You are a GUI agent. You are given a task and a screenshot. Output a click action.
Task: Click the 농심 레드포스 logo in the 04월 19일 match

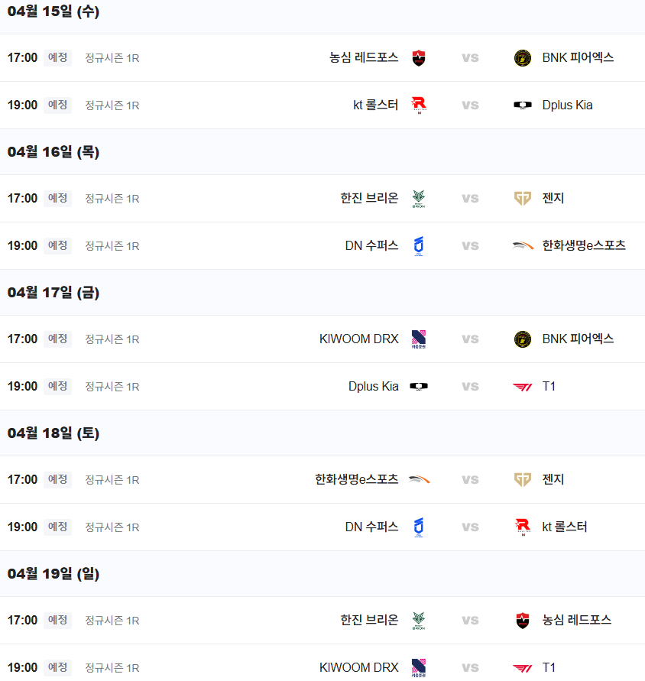(x=523, y=621)
